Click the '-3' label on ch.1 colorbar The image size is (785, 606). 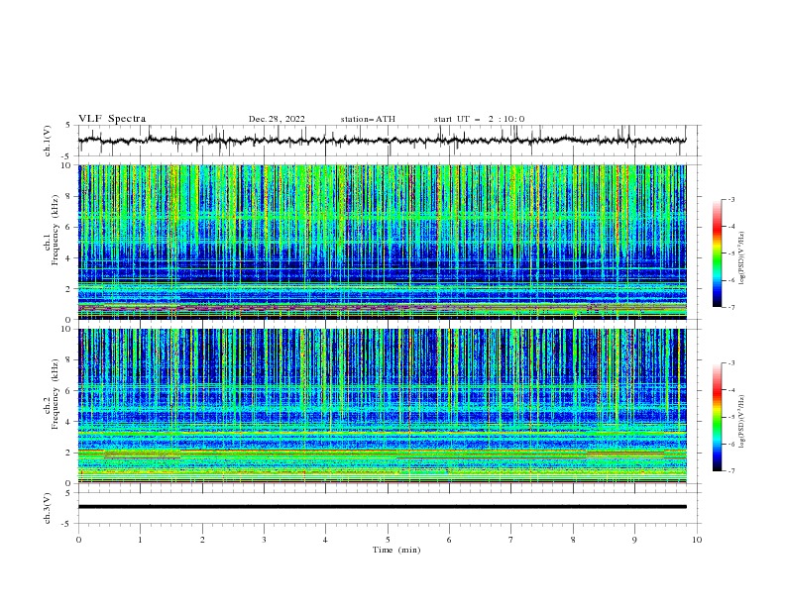click(730, 199)
